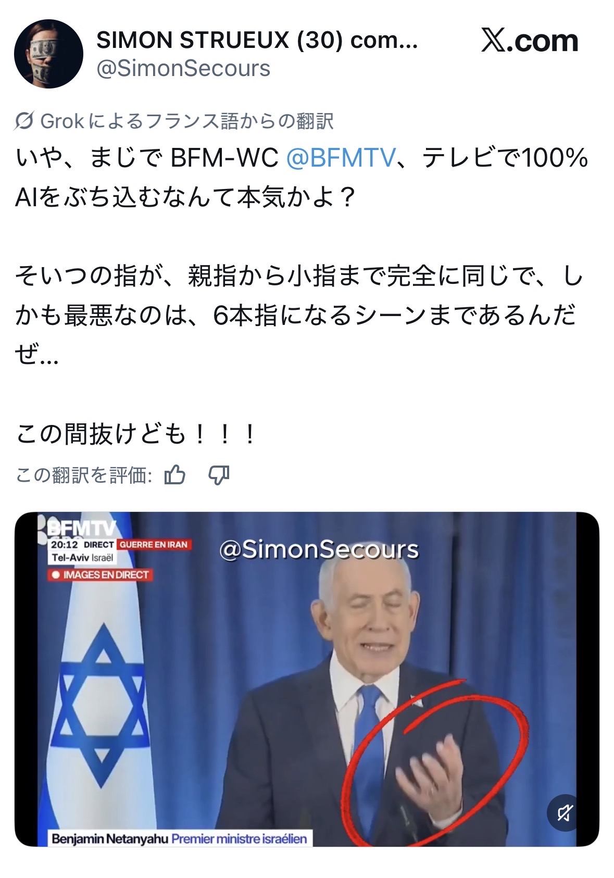Open the @SimonSecours handle link
Viewport: 614px width, 878px height.
tap(183, 69)
